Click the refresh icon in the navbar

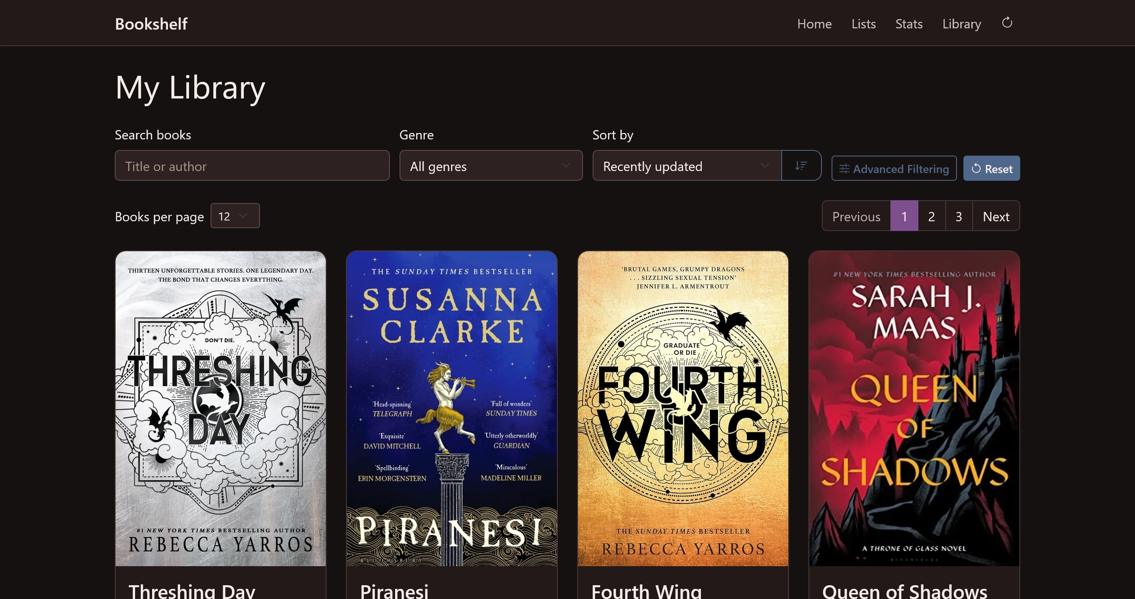click(x=1007, y=22)
